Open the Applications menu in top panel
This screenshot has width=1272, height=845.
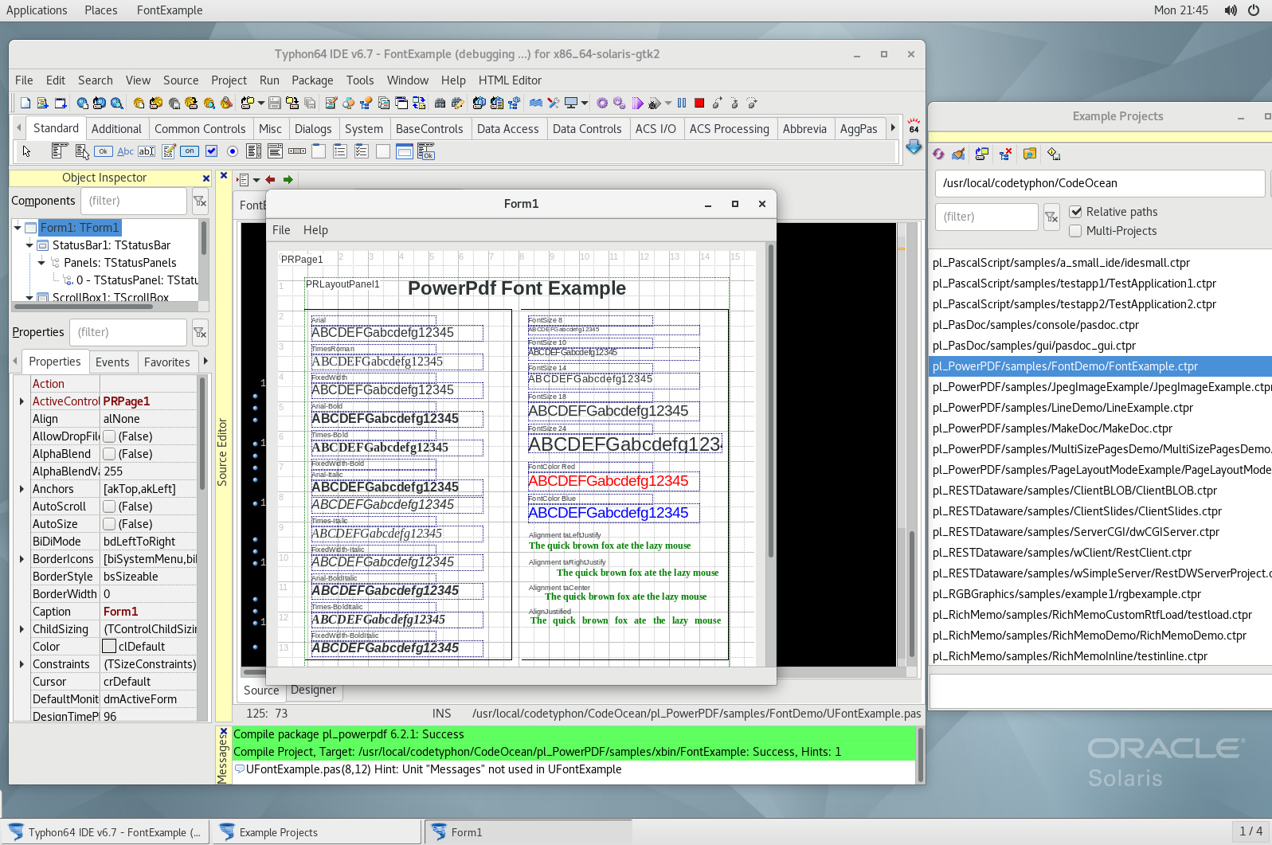tap(37, 10)
